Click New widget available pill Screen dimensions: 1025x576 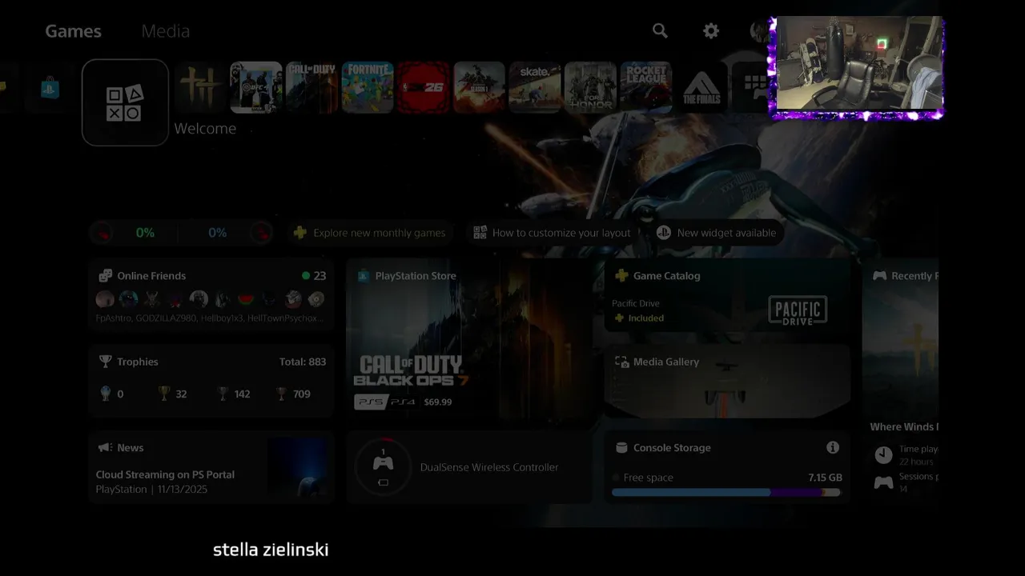(716, 233)
